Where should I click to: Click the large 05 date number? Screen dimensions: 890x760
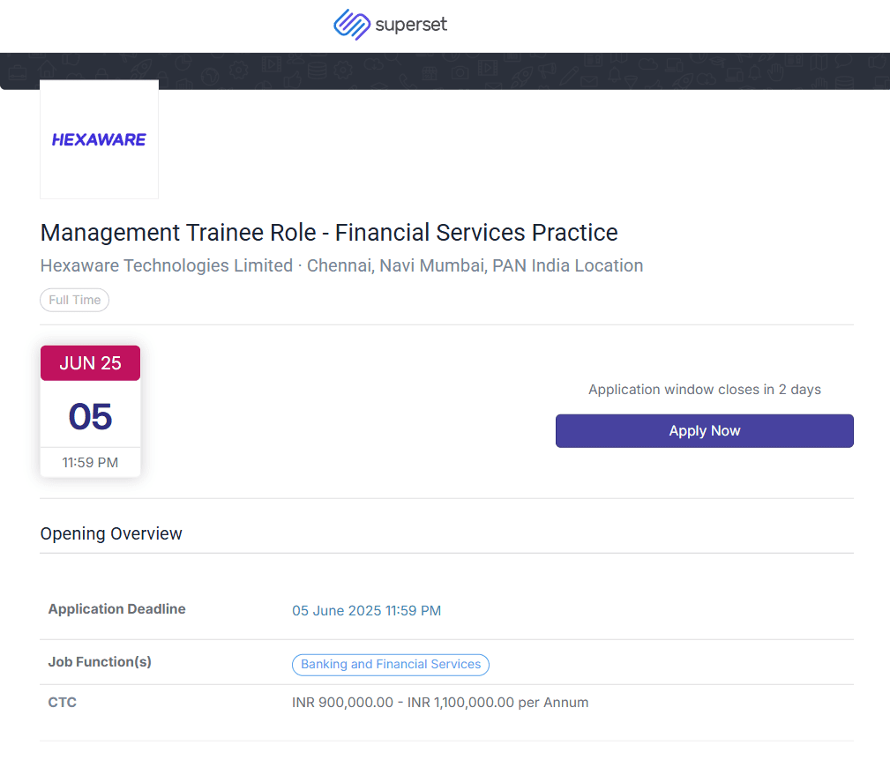(x=90, y=416)
